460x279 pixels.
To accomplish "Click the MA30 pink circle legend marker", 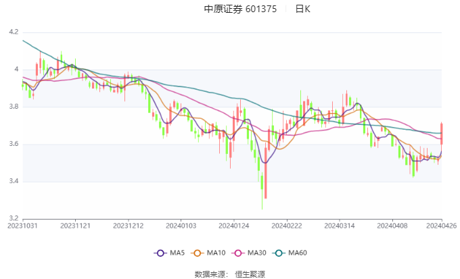I will (238, 253).
